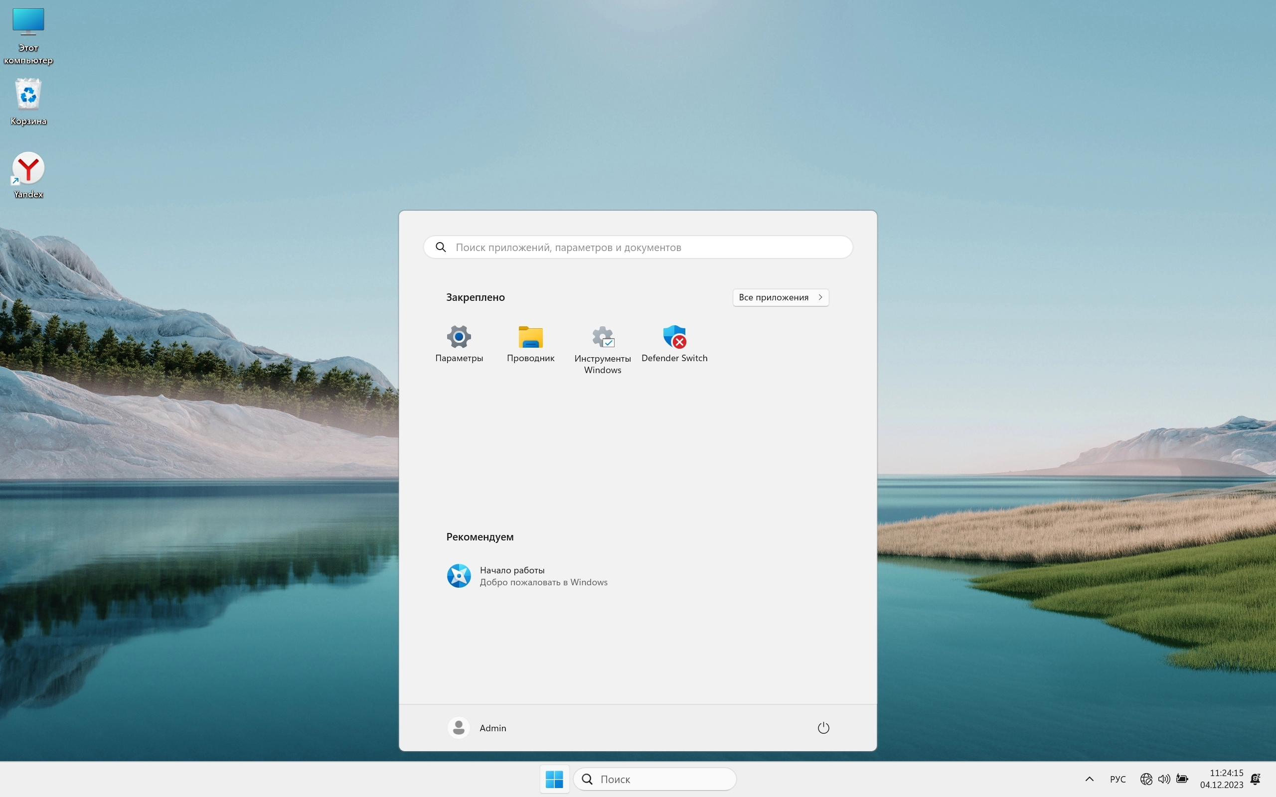1276x797 pixels.
Task: Launch Проводник file explorer
Action: coord(530,343)
